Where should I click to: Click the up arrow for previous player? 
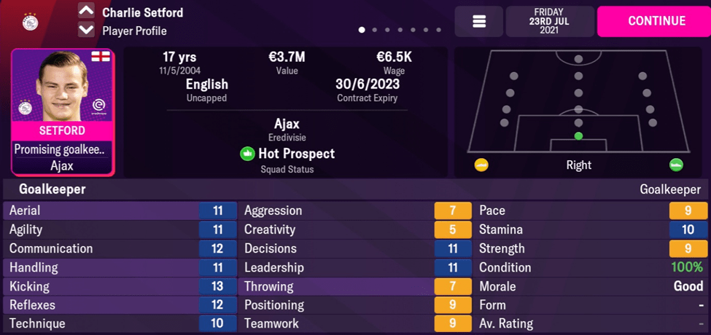[86, 12]
